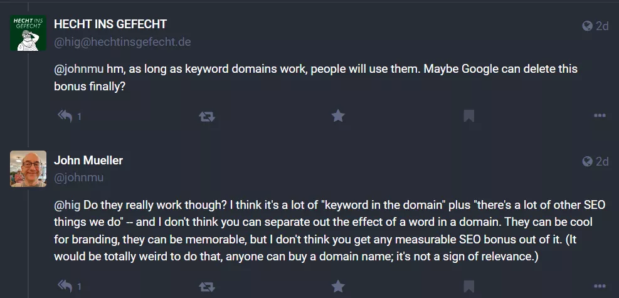Click the @hig@hechtinsgefecht.de handle
Screen dimensions: 619x298
click(x=122, y=42)
